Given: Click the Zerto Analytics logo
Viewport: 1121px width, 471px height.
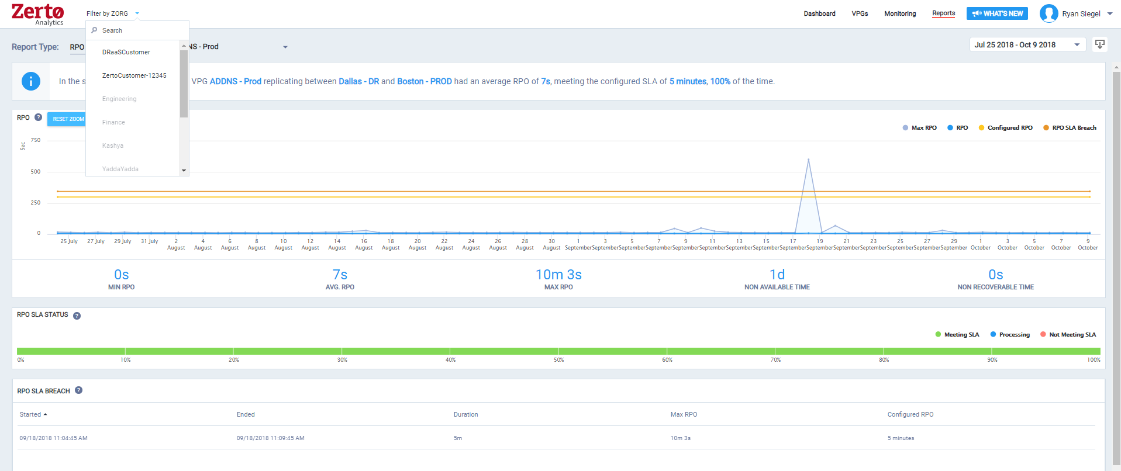Looking at the screenshot, I should click(x=37, y=14).
